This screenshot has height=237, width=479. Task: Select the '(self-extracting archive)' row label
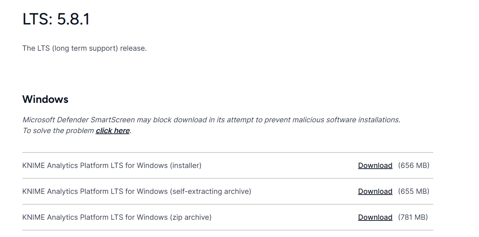click(x=137, y=191)
